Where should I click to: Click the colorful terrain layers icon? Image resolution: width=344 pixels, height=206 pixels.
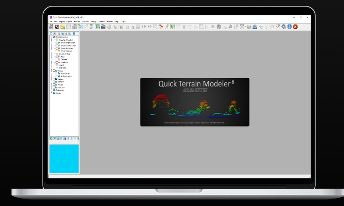(x=255, y=27)
